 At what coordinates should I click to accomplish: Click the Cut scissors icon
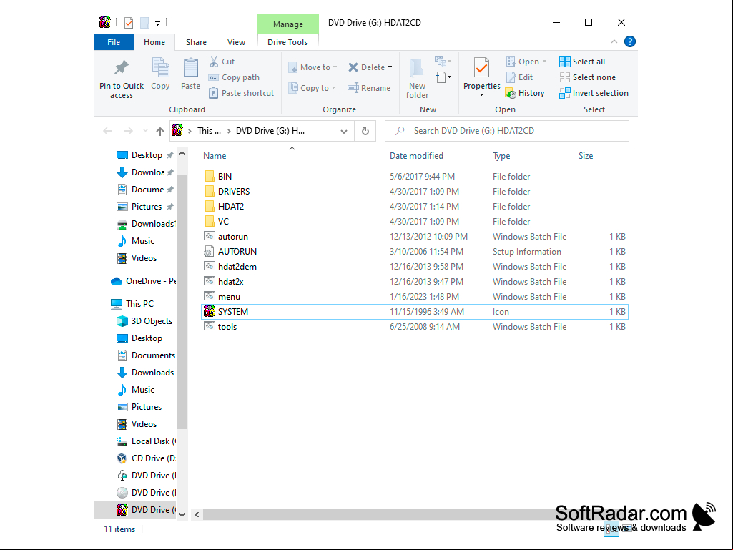point(214,62)
